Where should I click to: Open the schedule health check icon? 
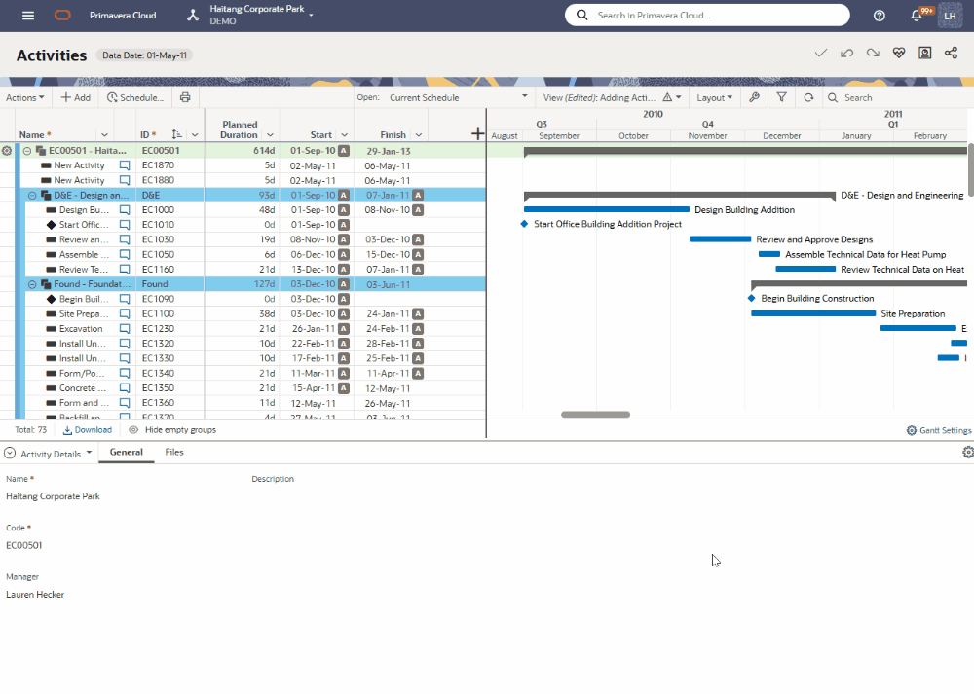pos(899,53)
